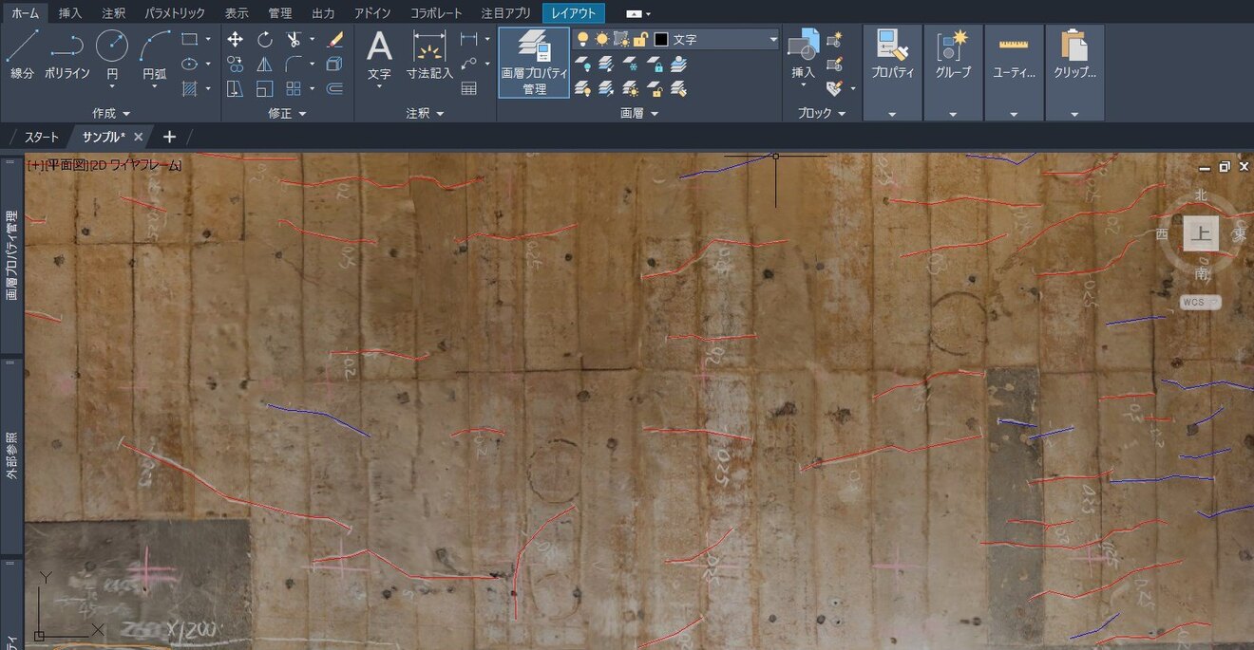Toggle layer viewport freeze icon
This screenshot has height=650, width=1254.
coord(621,40)
